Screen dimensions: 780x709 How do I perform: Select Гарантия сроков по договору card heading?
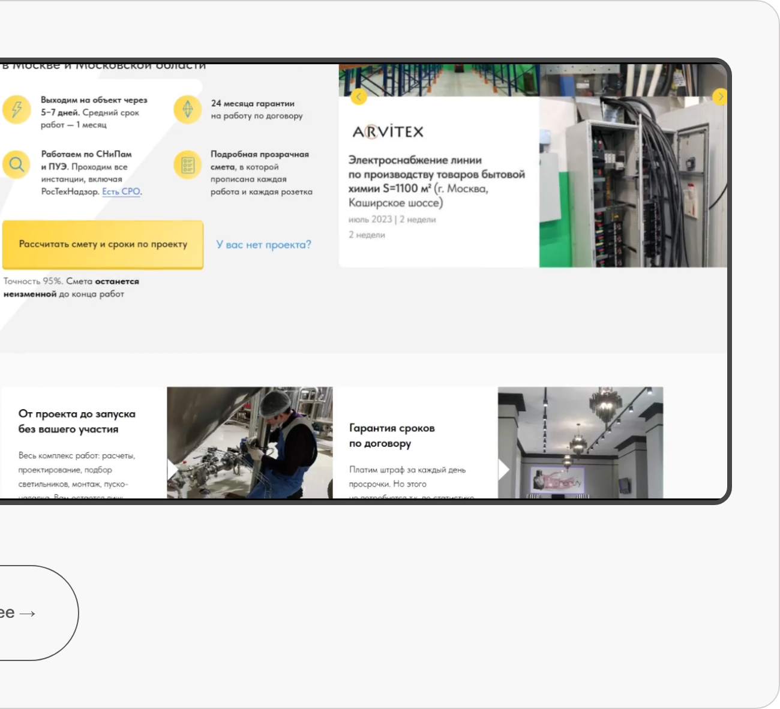pyautogui.click(x=392, y=436)
